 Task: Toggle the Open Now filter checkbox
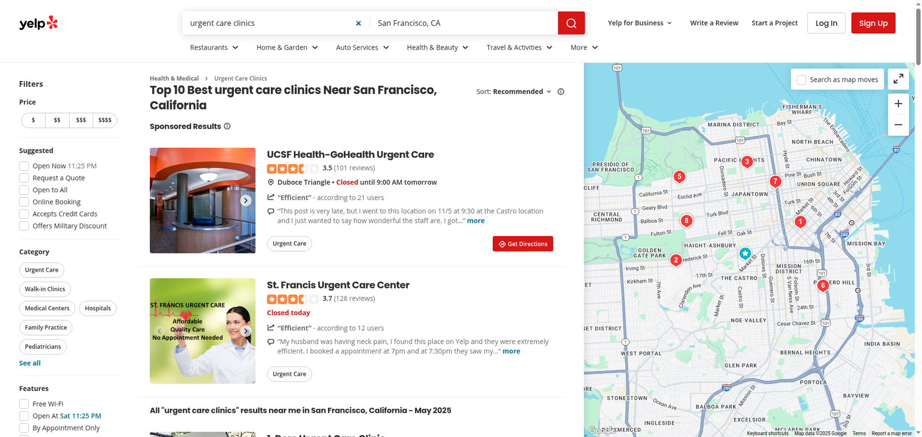[x=24, y=166]
